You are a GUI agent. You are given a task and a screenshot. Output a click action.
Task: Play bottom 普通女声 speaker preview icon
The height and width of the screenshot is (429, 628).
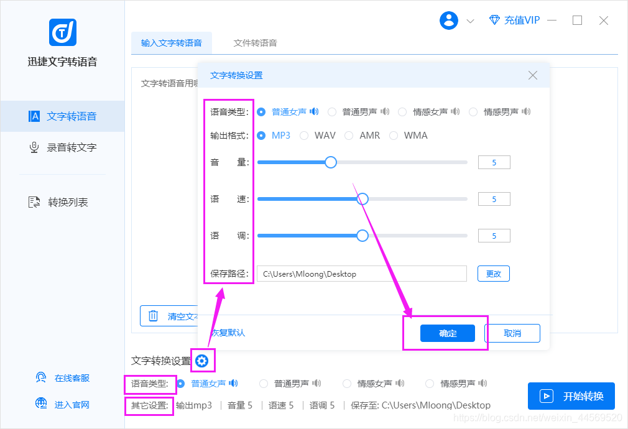(234, 384)
